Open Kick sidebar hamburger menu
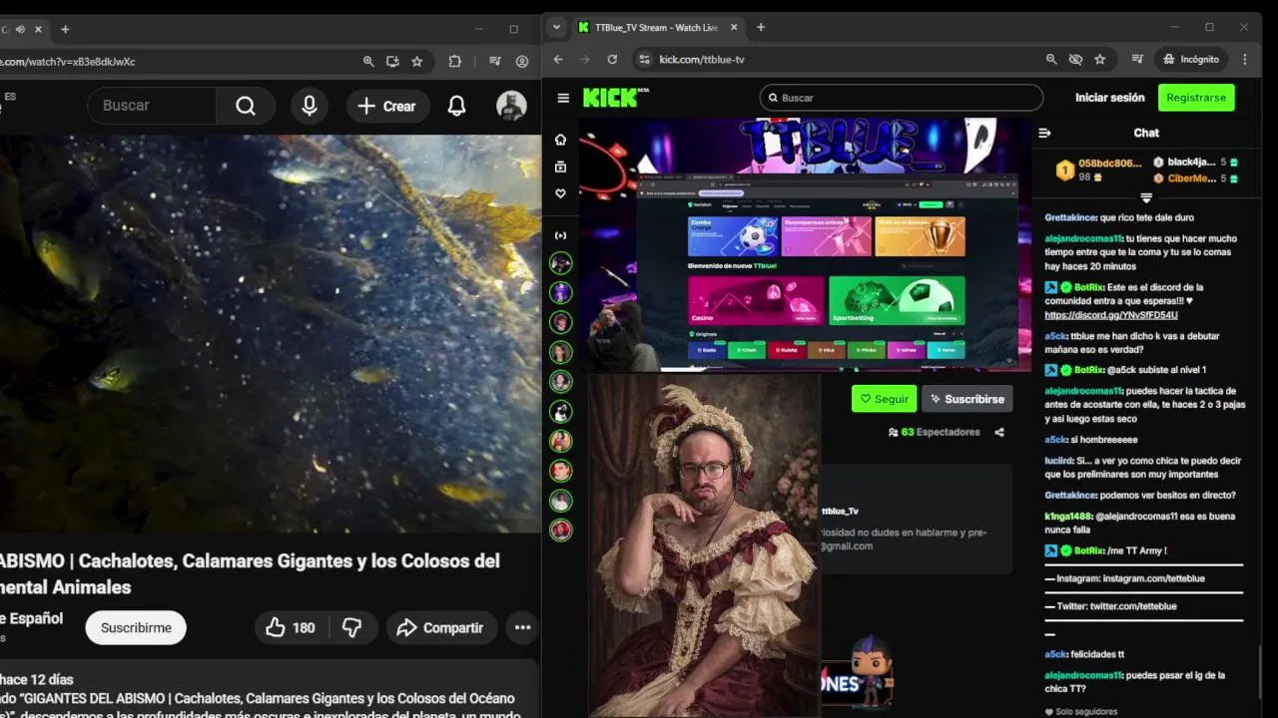The height and width of the screenshot is (718, 1278). click(563, 98)
